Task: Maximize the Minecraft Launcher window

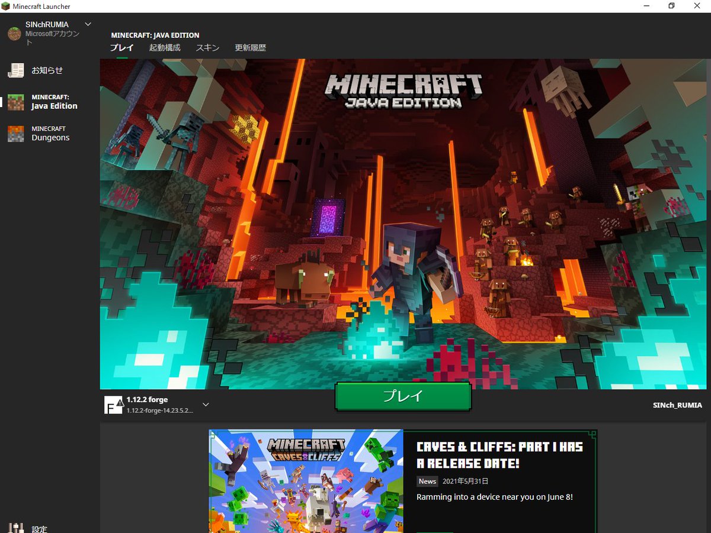Action: pos(671,6)
